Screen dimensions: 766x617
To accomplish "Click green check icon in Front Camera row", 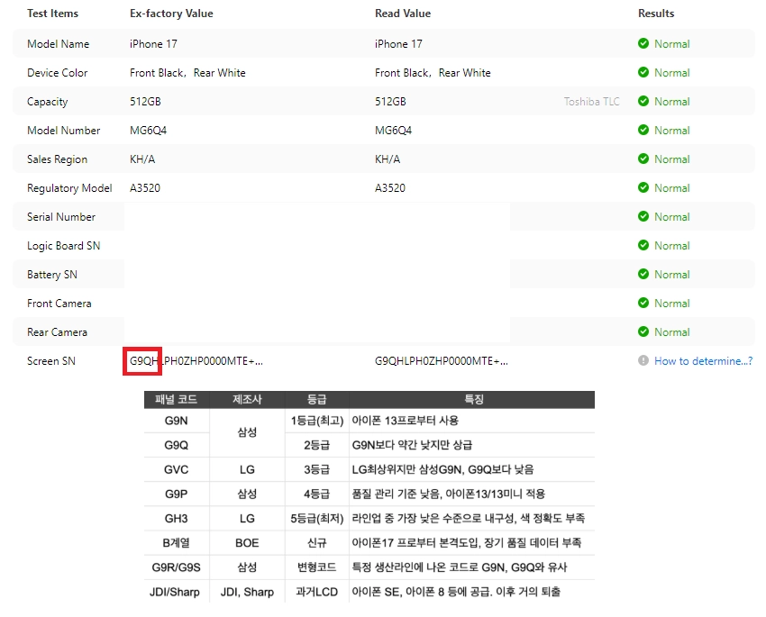I will (643, 303).
